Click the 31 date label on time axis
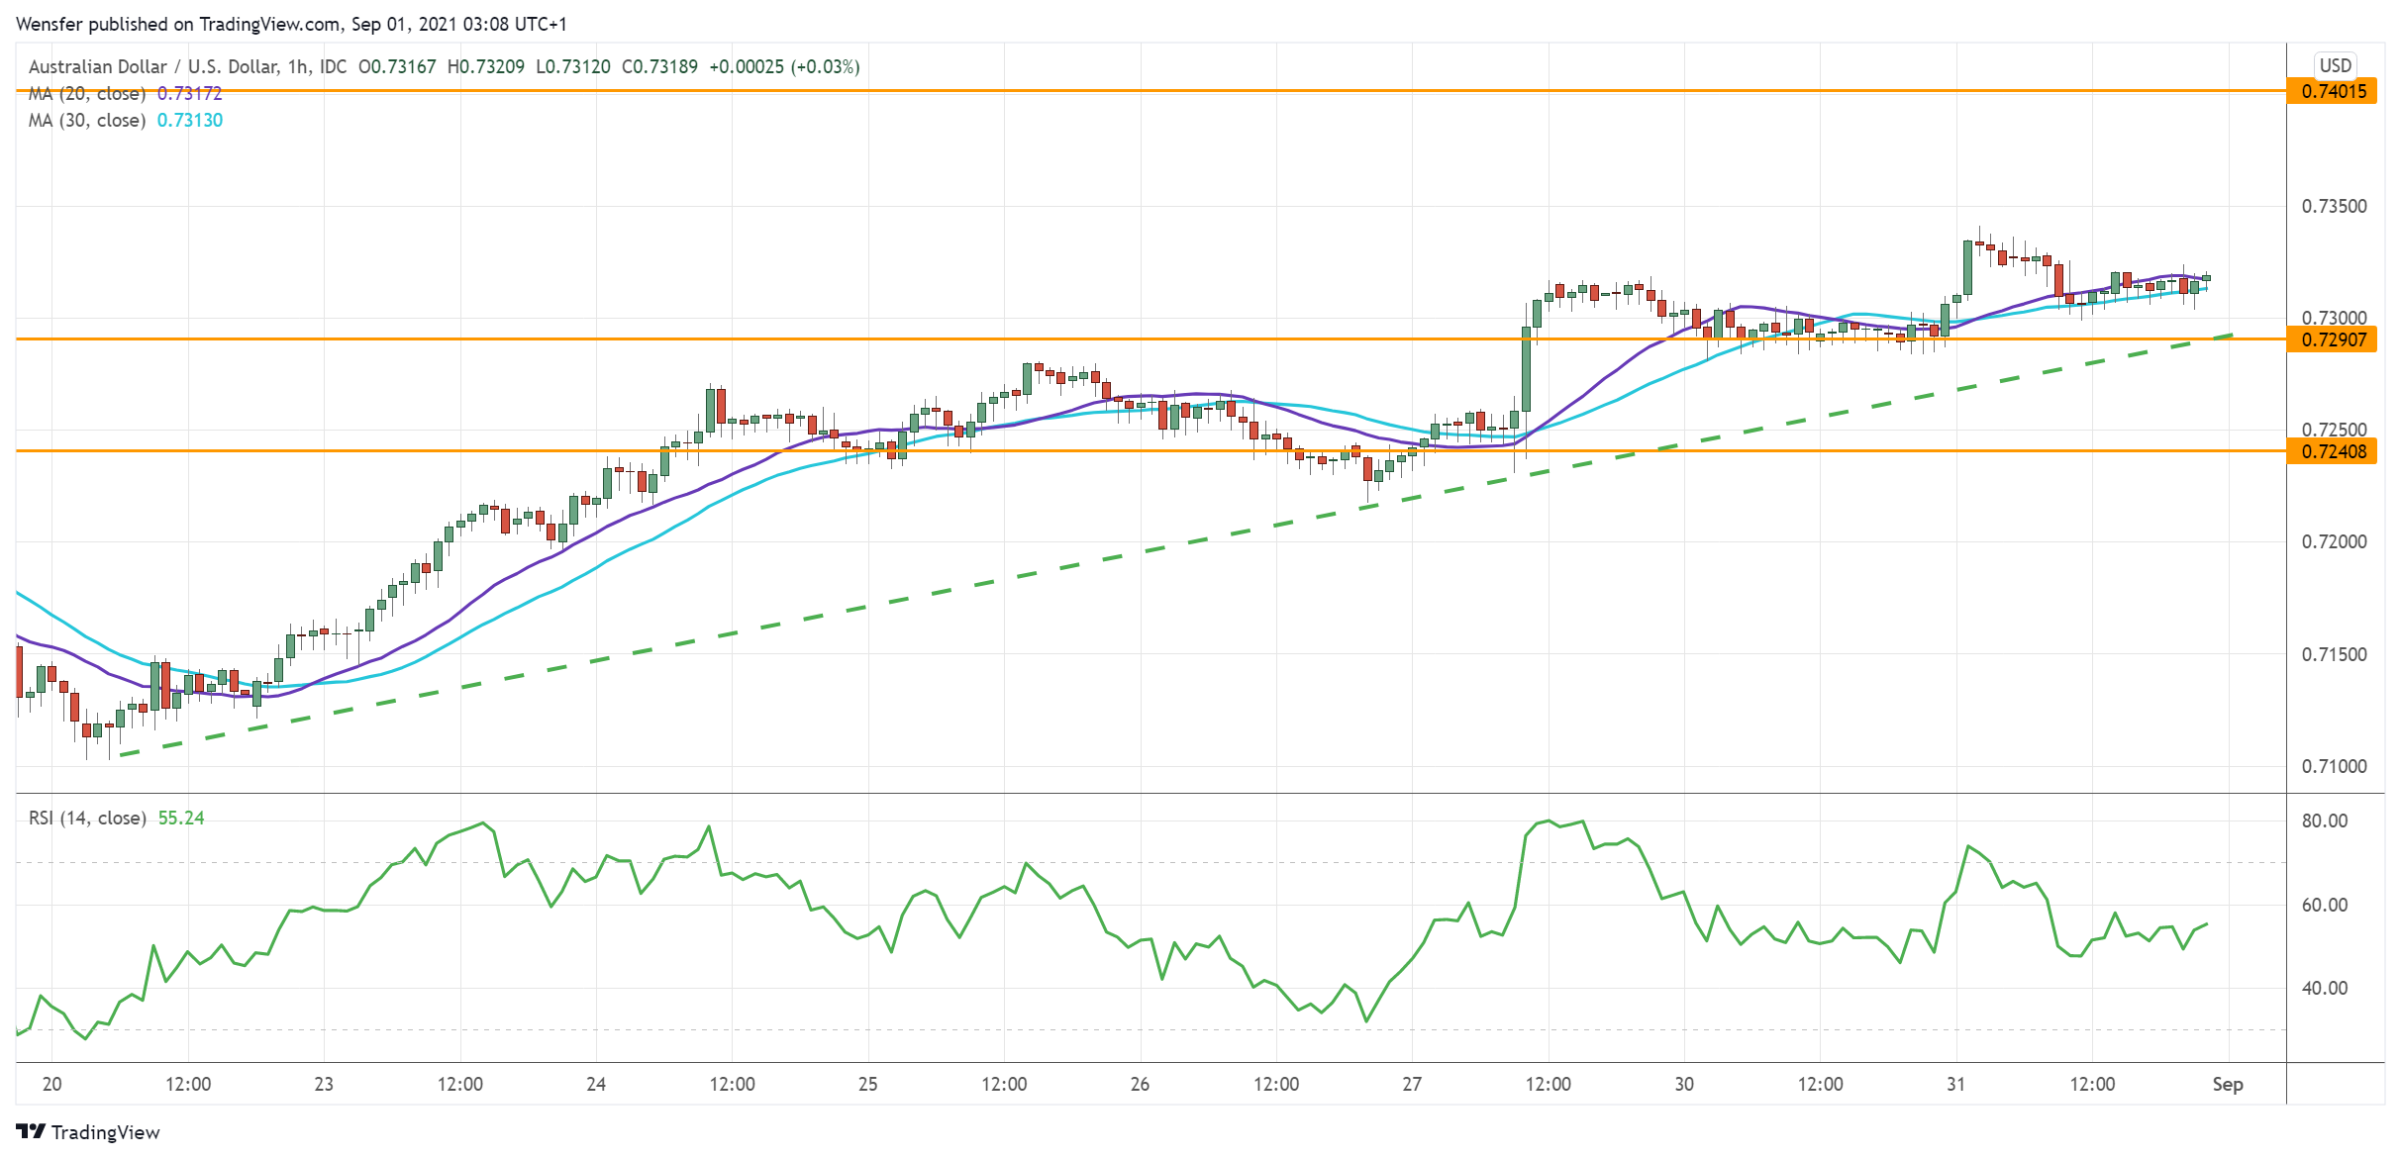The width and height of the screenshot is (2401, 1159). (1955, 1084)
